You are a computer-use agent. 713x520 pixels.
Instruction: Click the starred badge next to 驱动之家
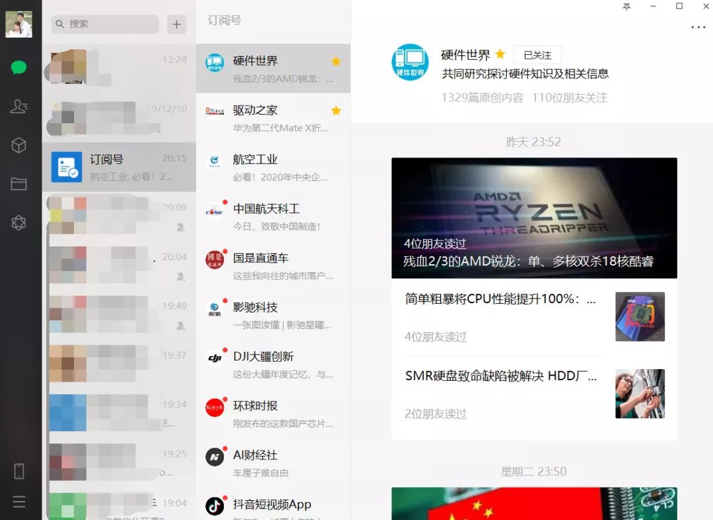coord(337,111)
